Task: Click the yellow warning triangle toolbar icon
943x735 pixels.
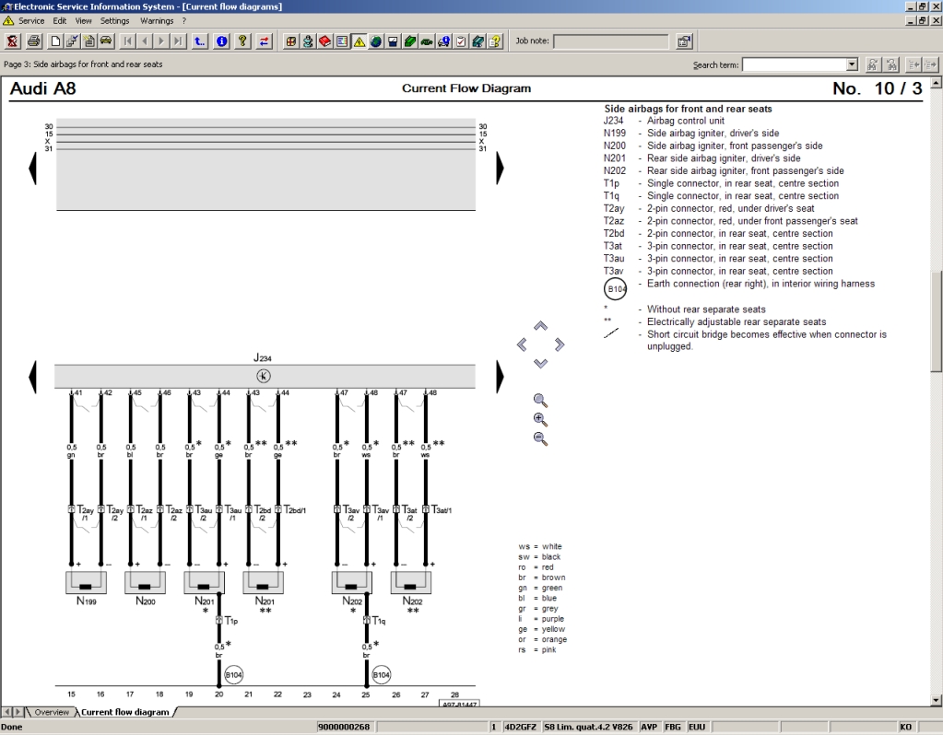Action: pyautogui.click(x=359, y=41)
